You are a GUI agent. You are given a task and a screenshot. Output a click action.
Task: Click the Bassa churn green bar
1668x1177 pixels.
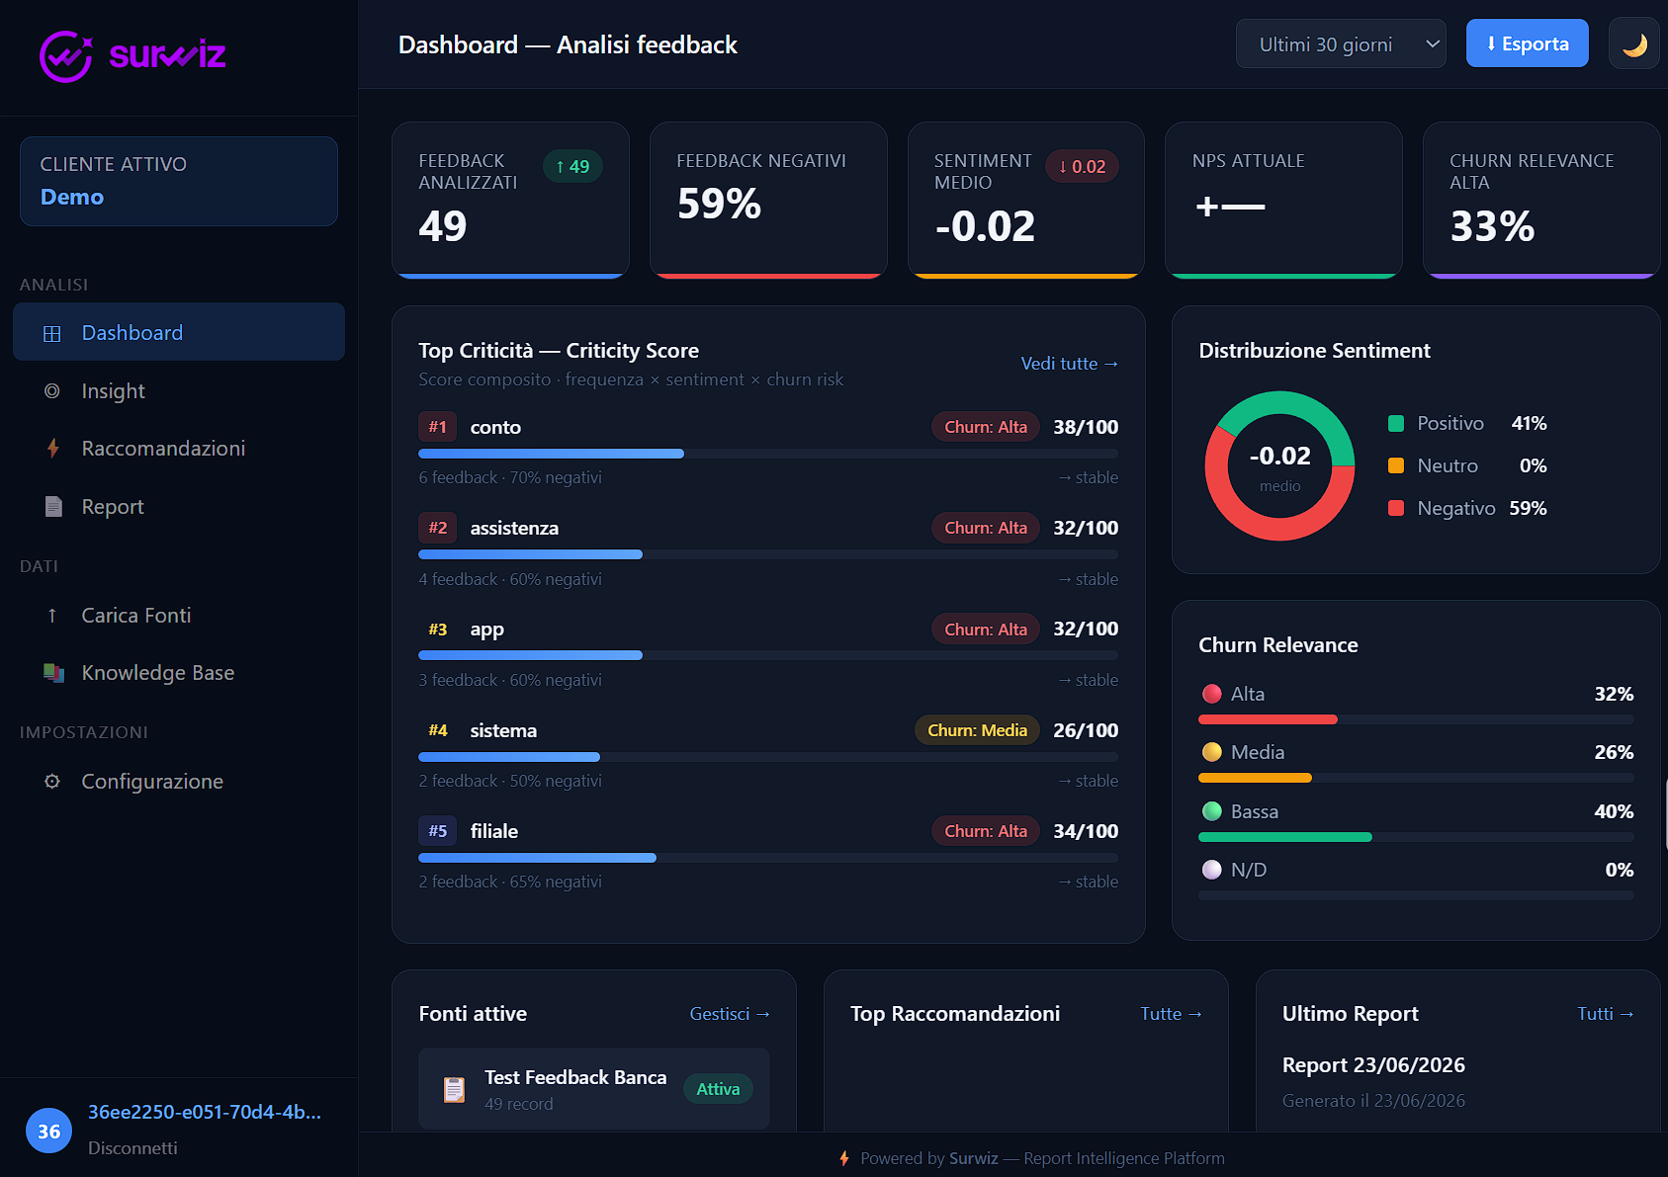click(x=1285, y=837)
